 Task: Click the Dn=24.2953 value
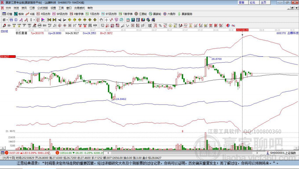pos(89,33)
